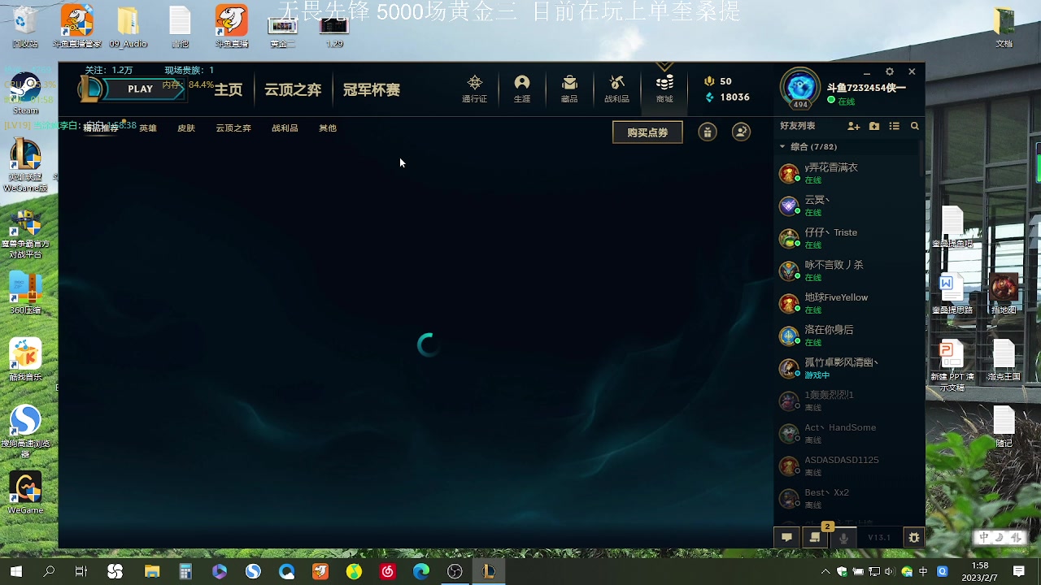Open the WeGame desktop shortcut

pos(25,493)
